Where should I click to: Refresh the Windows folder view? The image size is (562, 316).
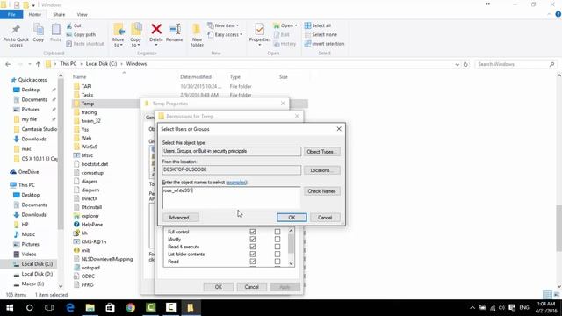pos(465,64)
